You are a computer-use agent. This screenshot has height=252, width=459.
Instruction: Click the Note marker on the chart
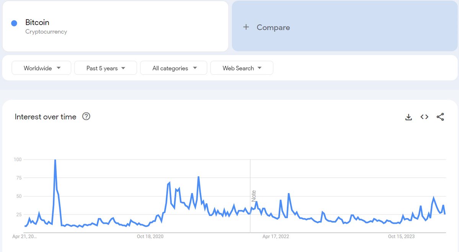[x=253, y=196]
